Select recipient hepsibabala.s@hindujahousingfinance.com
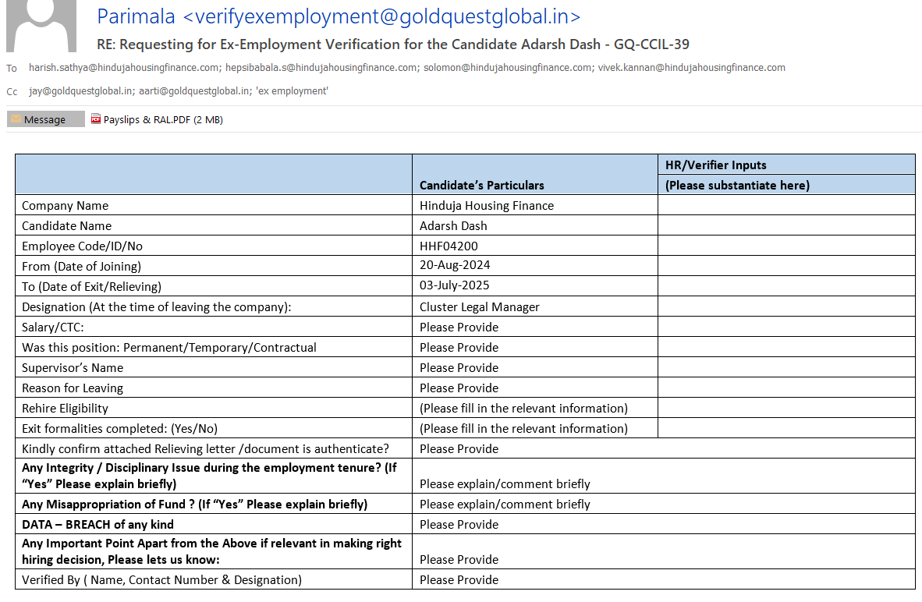Screen dimensions: 922x602 pos(321,68)
